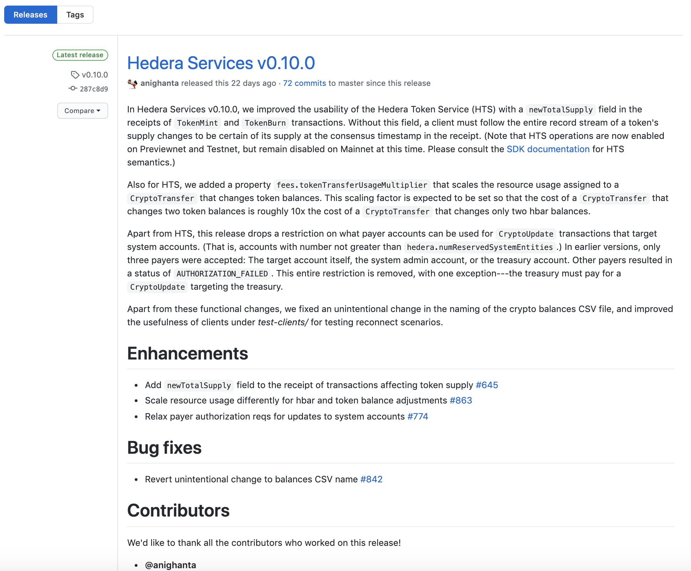Open the v0.10.0 tag link

click(95, 75)
